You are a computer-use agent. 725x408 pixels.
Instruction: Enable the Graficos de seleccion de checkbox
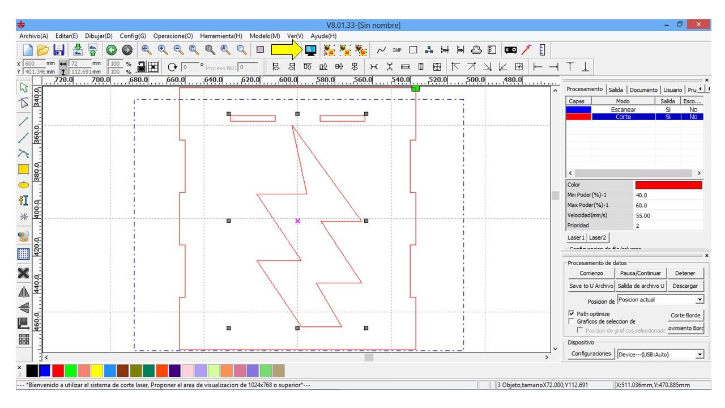[572, 321]
